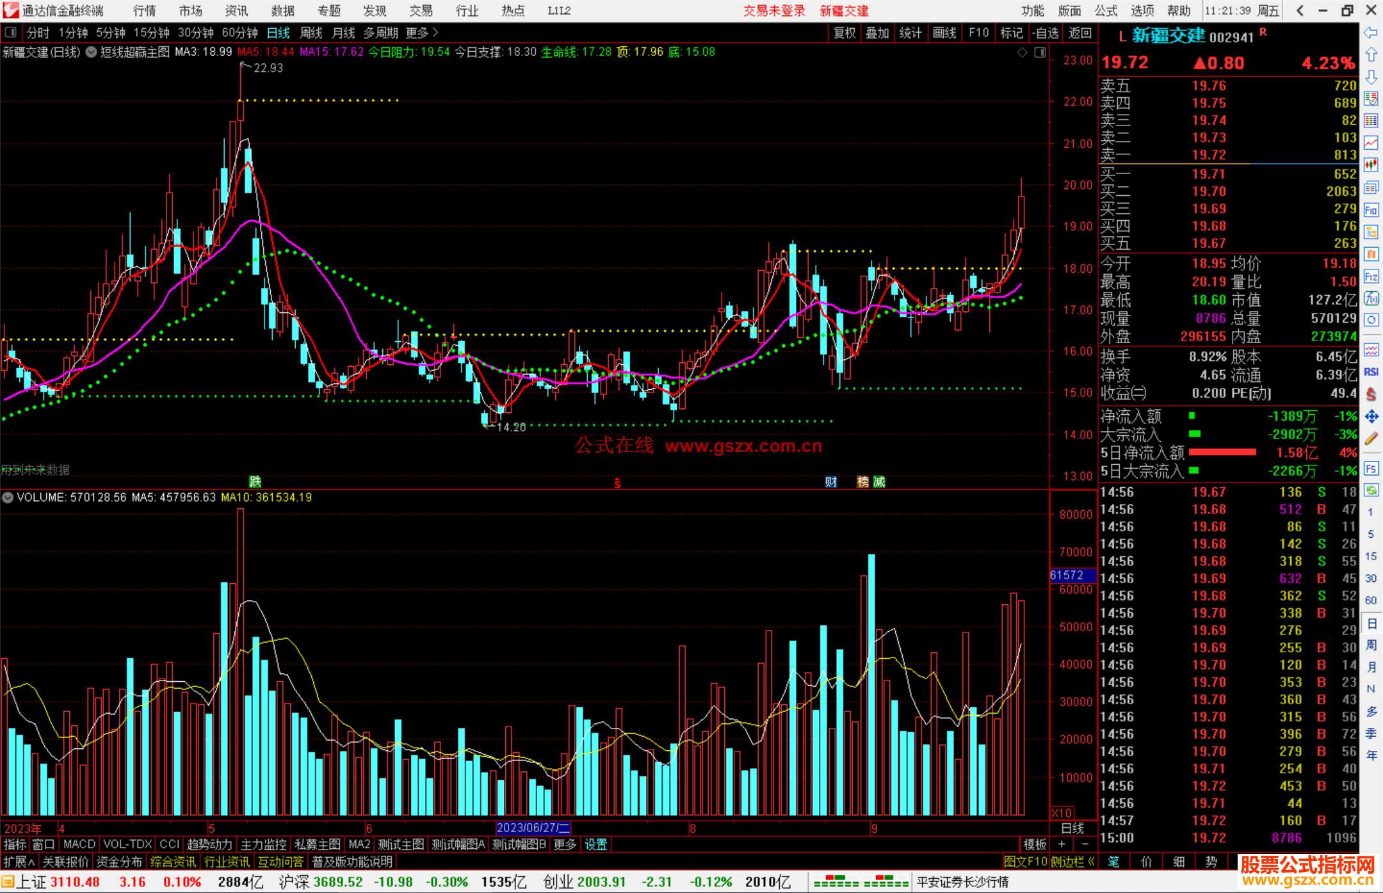Viewport: 1383px width, 893px height.
Task: Toggle the VOLUME indicator circle button
Action: pos(8,497)
